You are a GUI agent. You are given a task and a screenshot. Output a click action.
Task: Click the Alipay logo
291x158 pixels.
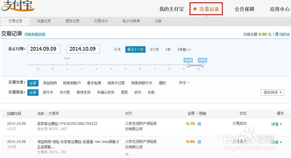[x=17, y=6]
